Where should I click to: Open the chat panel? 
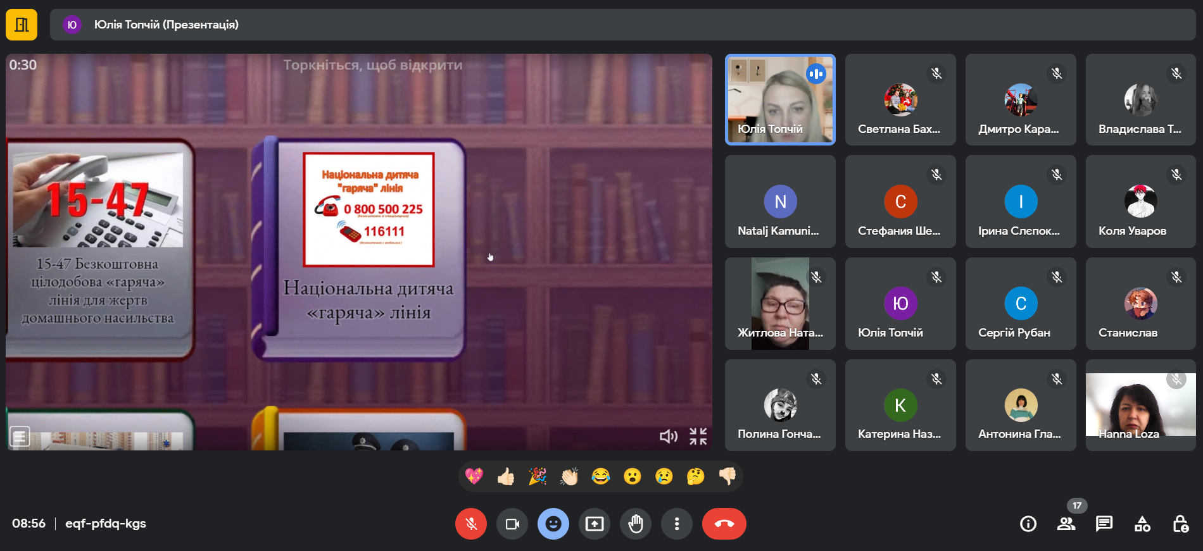tap(1104, 524)
